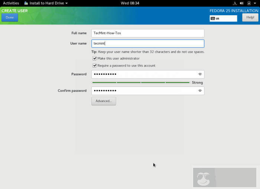Click the Strong strength label

coord(197,82)
